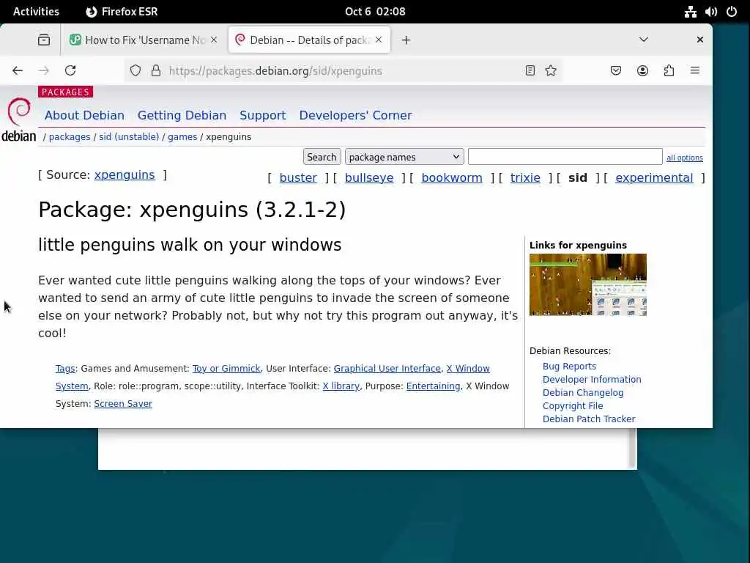
Task: Switch to the bullseye release
Action: coord(369,177)
